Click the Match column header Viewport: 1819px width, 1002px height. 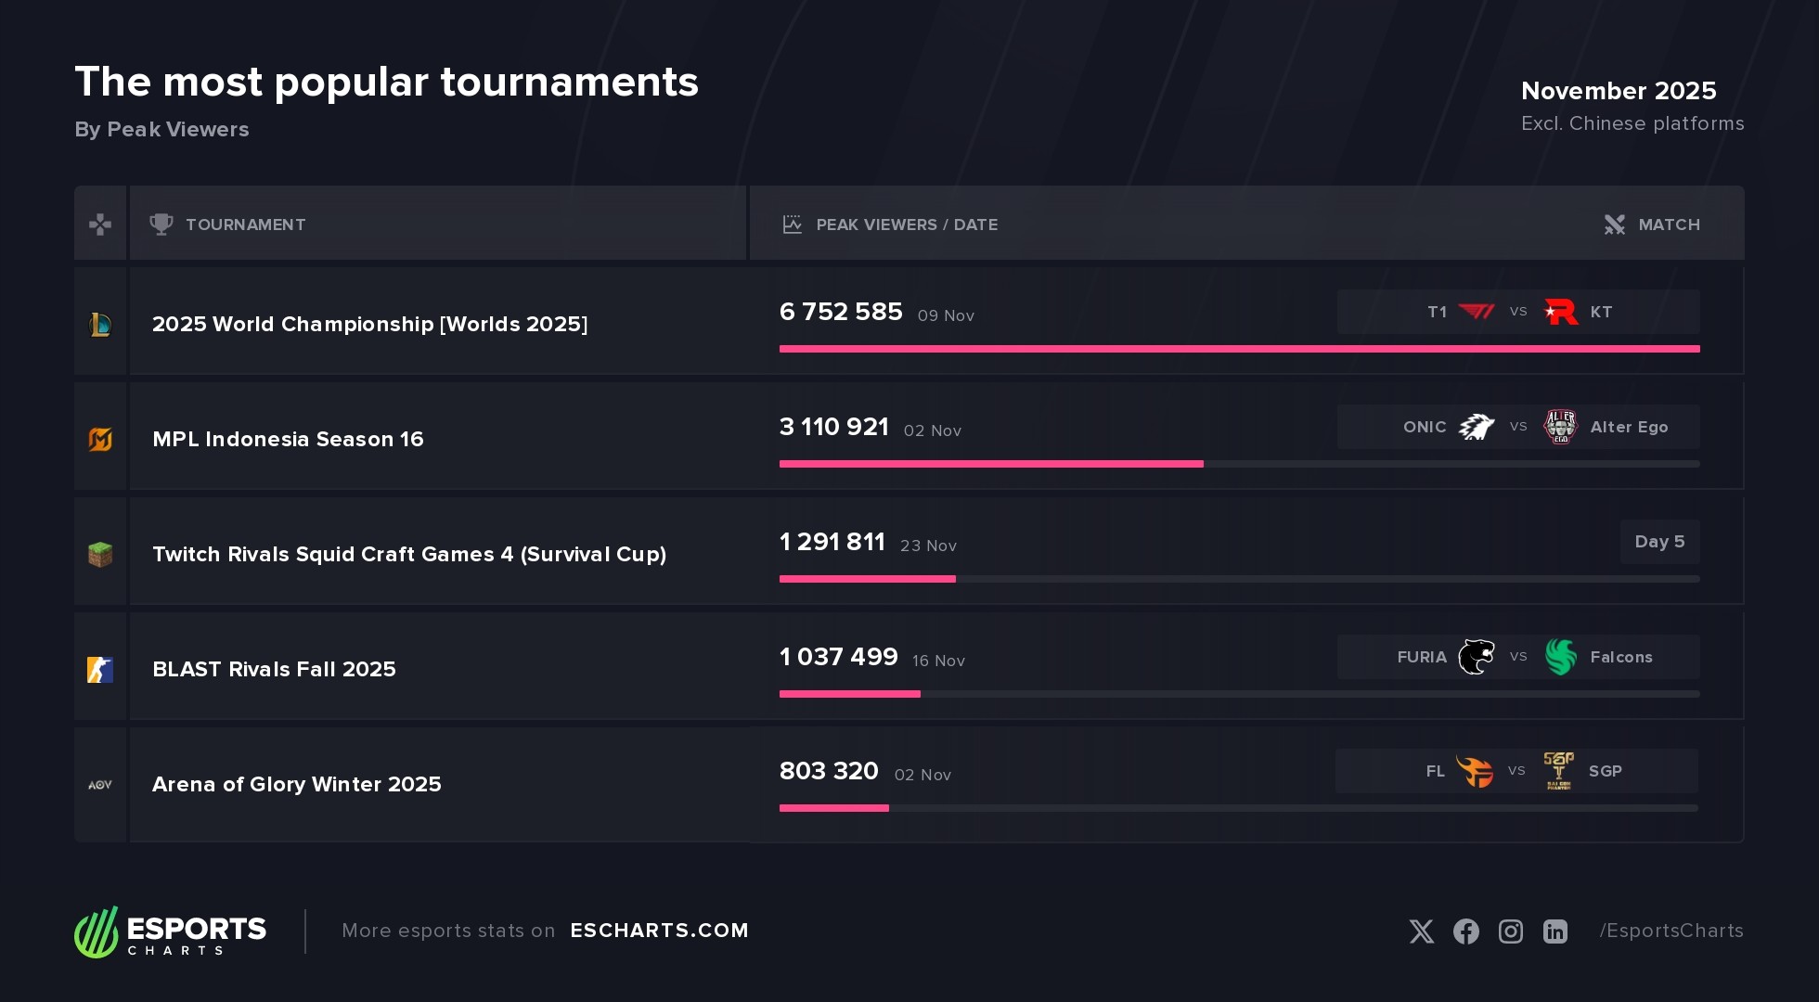tap(1668, 225)
